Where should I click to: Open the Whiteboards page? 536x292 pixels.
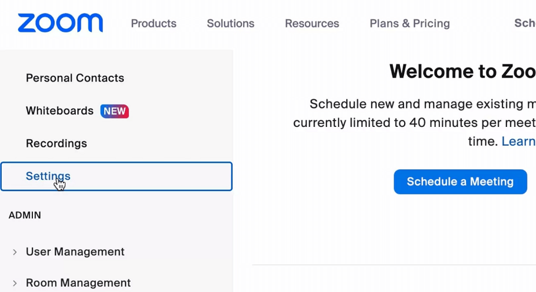tap(59, 111)
